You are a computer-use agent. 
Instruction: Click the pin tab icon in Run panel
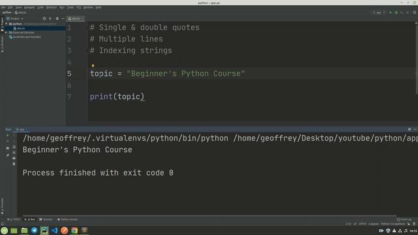click(7, 155)
